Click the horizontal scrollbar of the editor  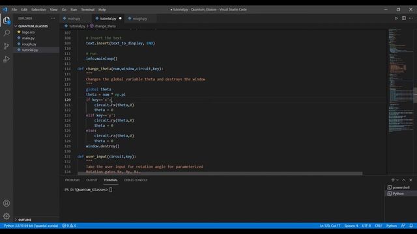click(x=220, y=174)
